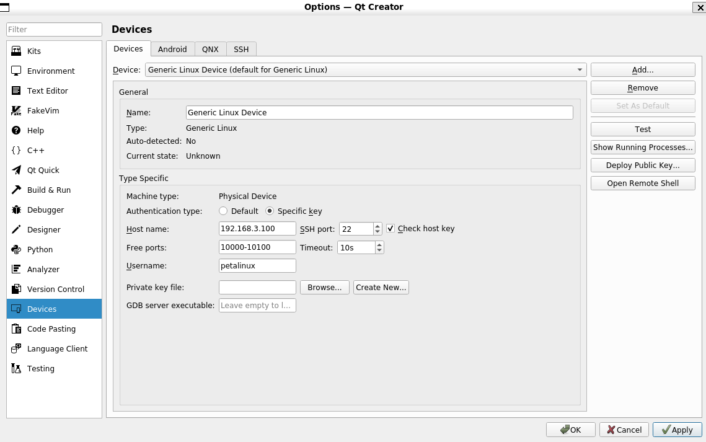Screen dimensions: 706x442
Task: Open the Environment monitor icon
Action: click(x=16, y=71)
